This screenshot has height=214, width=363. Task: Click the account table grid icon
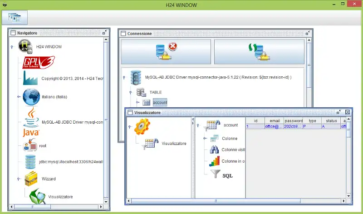(x=146, y=102)
